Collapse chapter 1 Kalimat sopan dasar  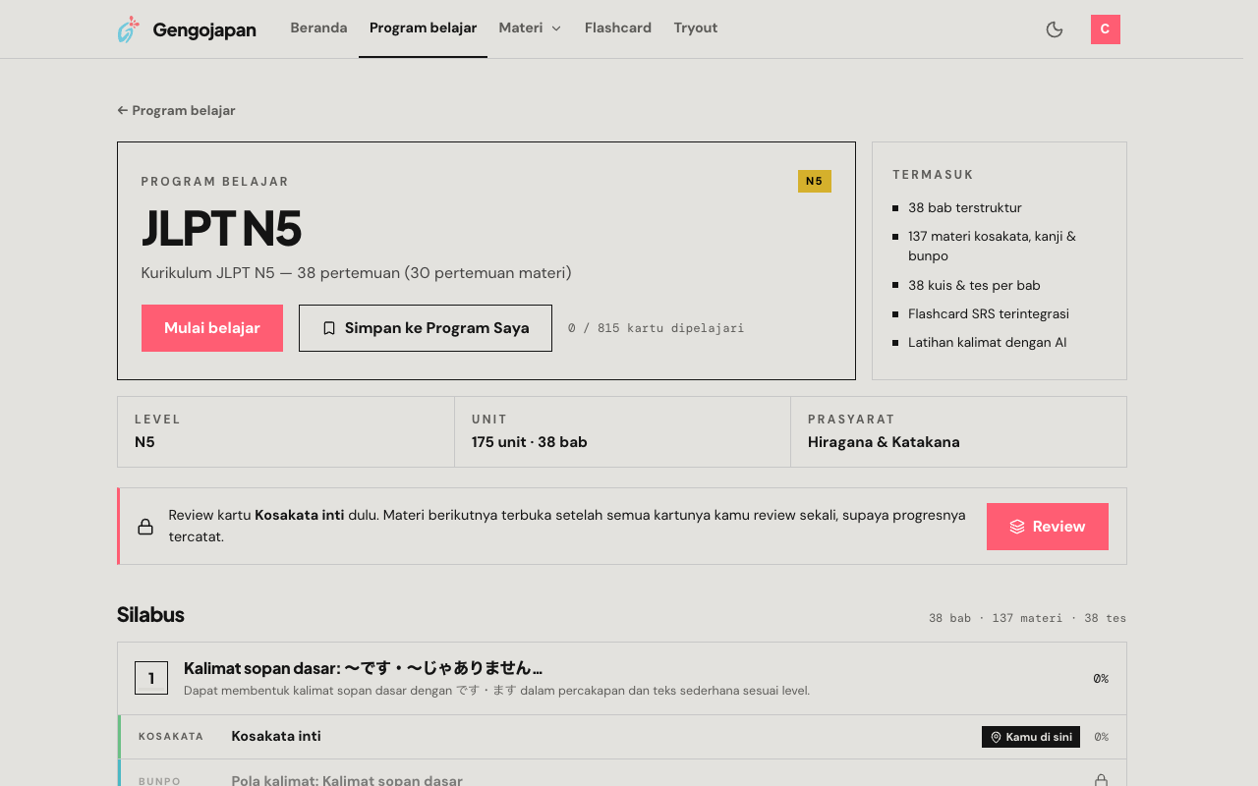pos(622,678)
